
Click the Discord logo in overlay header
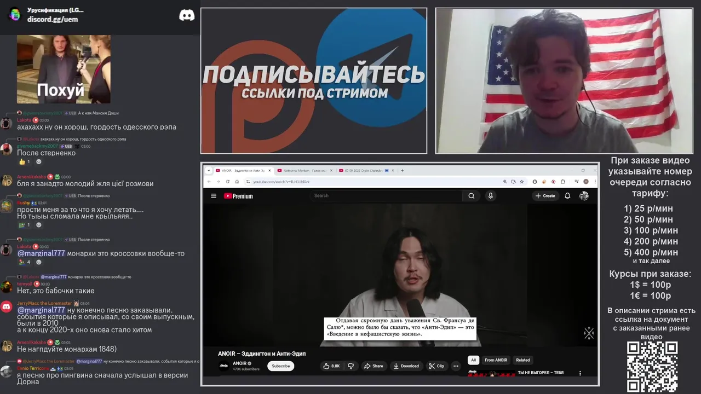point(187,15)
